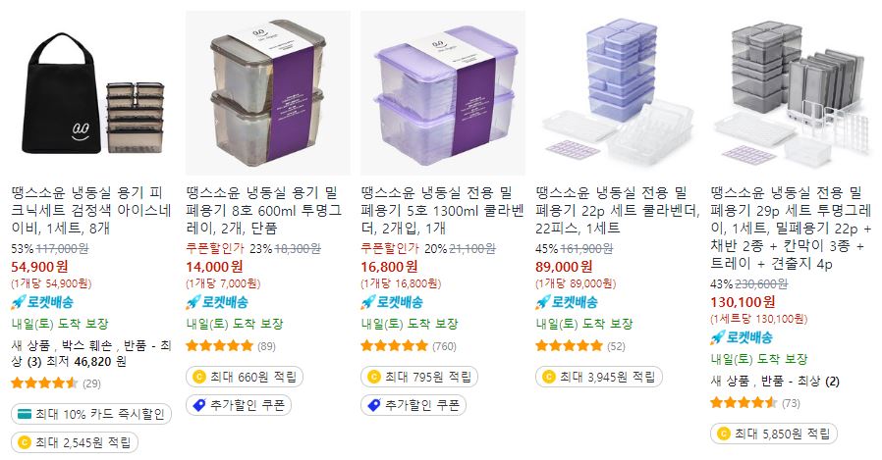Click the 새 상품, 반품 - 최상 (2) link
This screenshot has height=460, width=882.
pyautogui.click(x=775, y=382)
